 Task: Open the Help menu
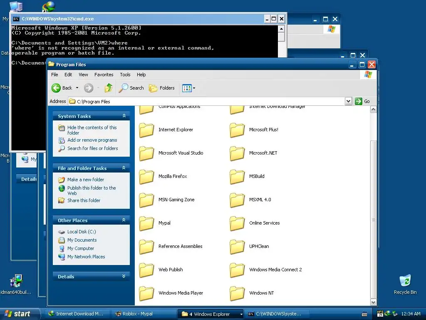141,75
